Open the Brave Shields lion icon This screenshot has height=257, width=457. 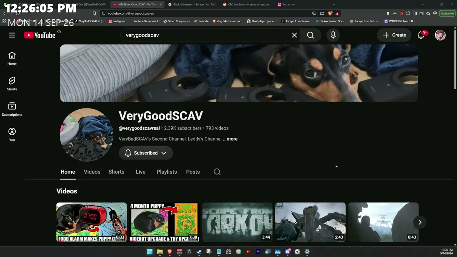point(330,13)
